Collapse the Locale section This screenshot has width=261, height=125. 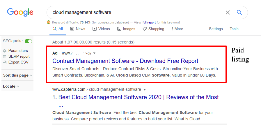(11, 86)
